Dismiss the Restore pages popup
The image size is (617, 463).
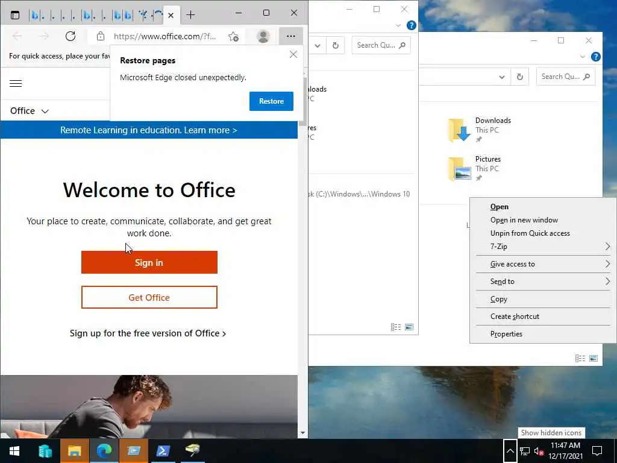point(293,54)
